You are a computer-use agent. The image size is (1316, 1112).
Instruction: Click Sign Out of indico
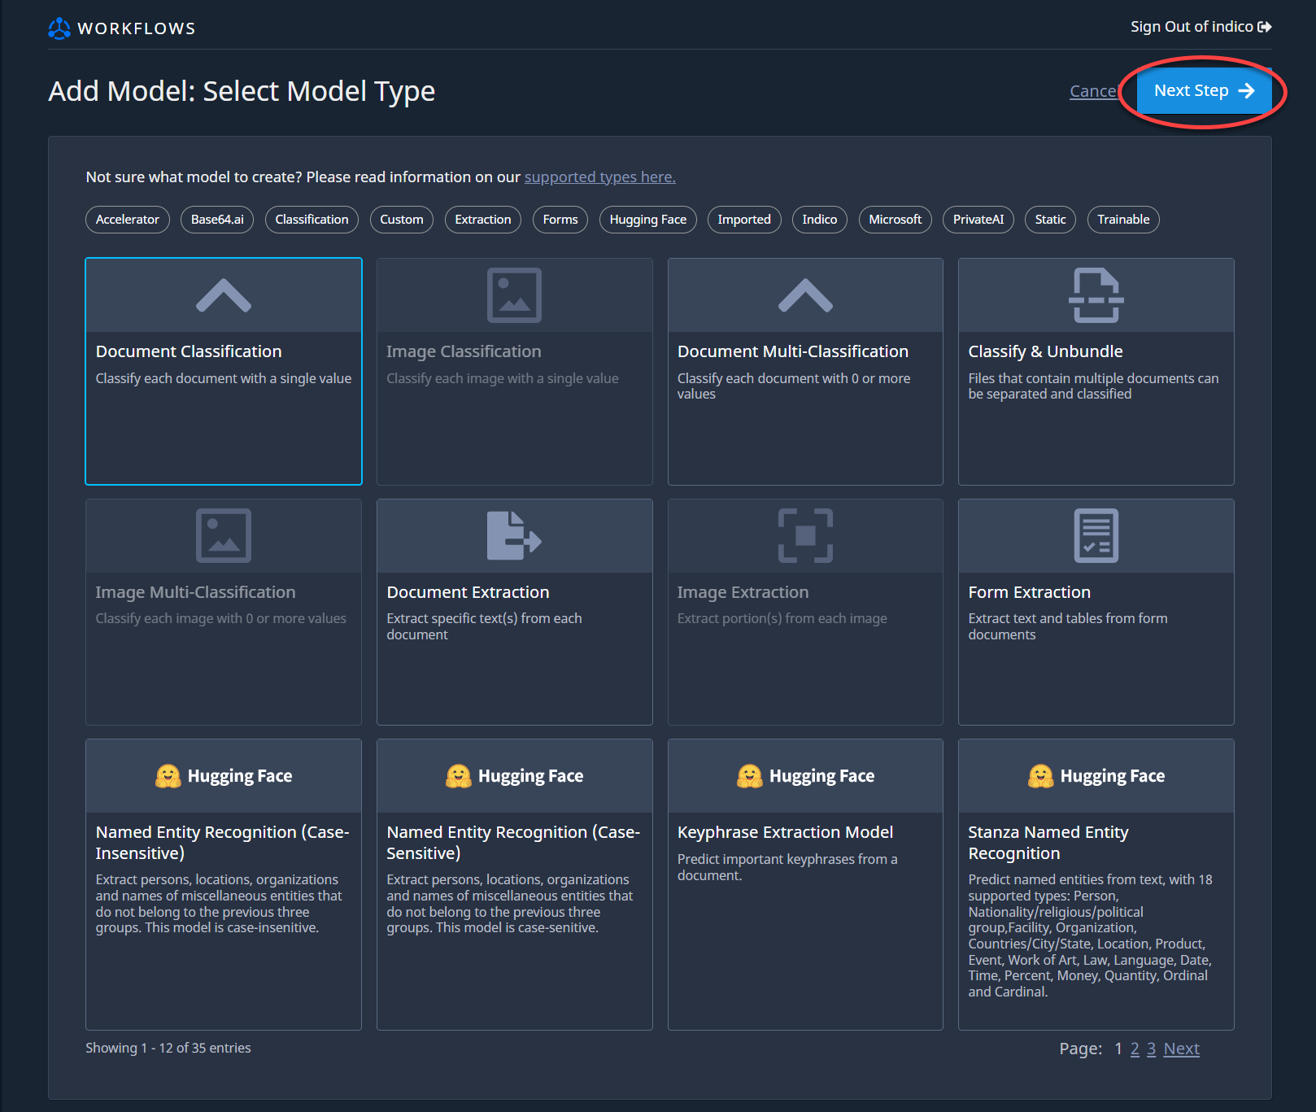tap(1201, 27)
